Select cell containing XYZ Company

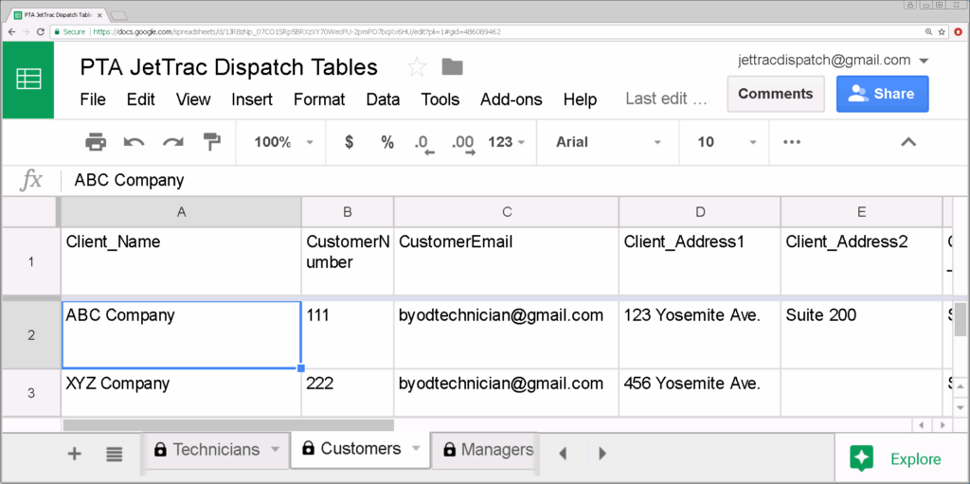pos(181,392)
